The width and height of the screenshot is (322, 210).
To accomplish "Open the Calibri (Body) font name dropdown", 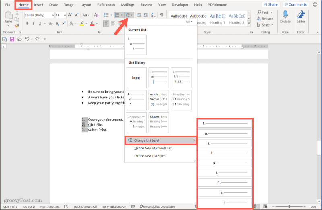I will click(x=53, y=15).
